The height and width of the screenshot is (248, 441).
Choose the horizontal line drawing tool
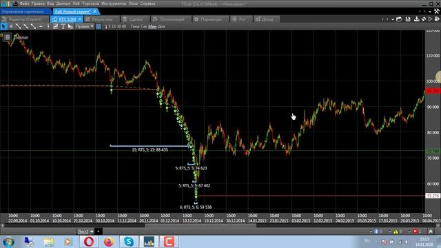41,26
